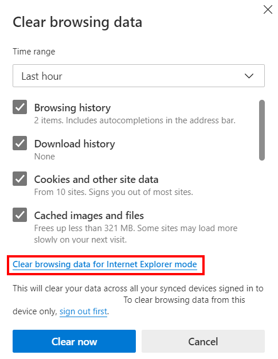Click the Clear browsing data heading

pos(77,22)
